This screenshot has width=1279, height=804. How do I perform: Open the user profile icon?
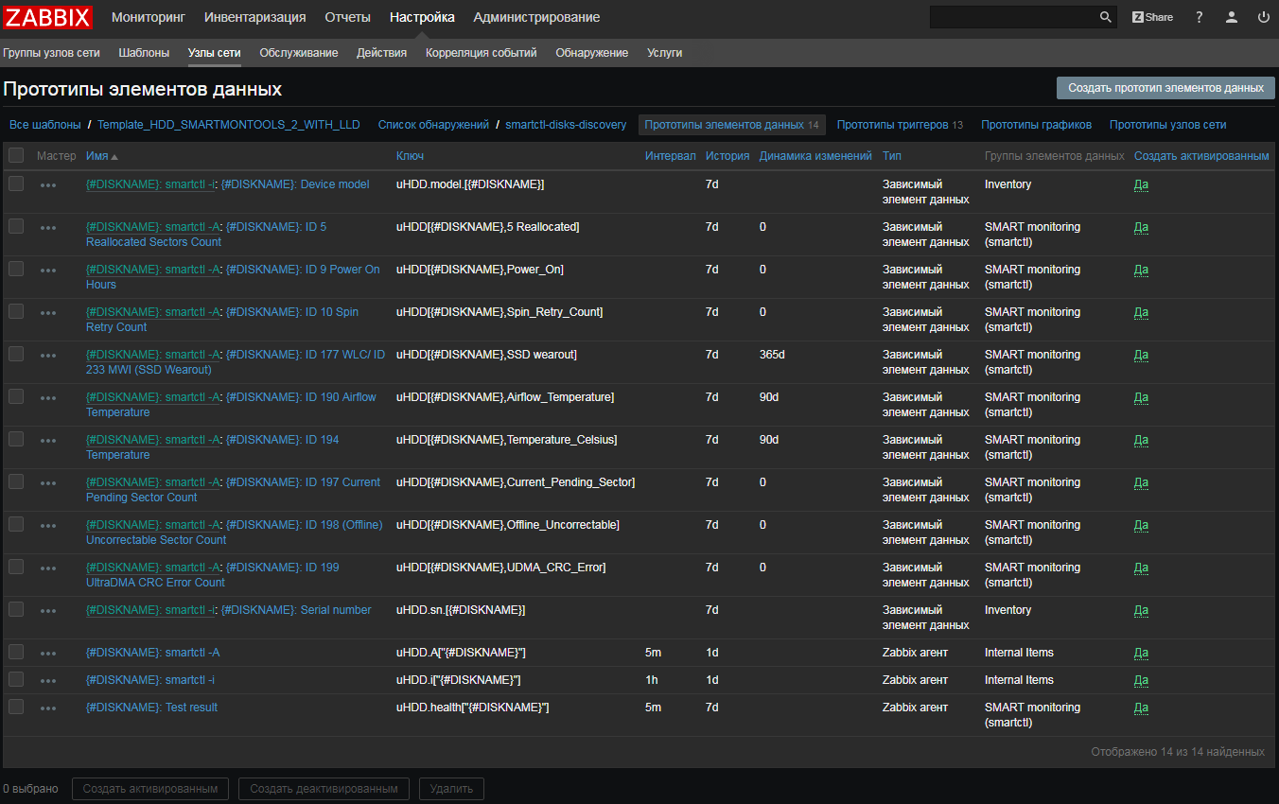tap(1231, 17)
